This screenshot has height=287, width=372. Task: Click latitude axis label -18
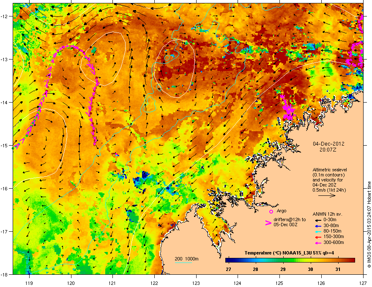pos(4,274)
